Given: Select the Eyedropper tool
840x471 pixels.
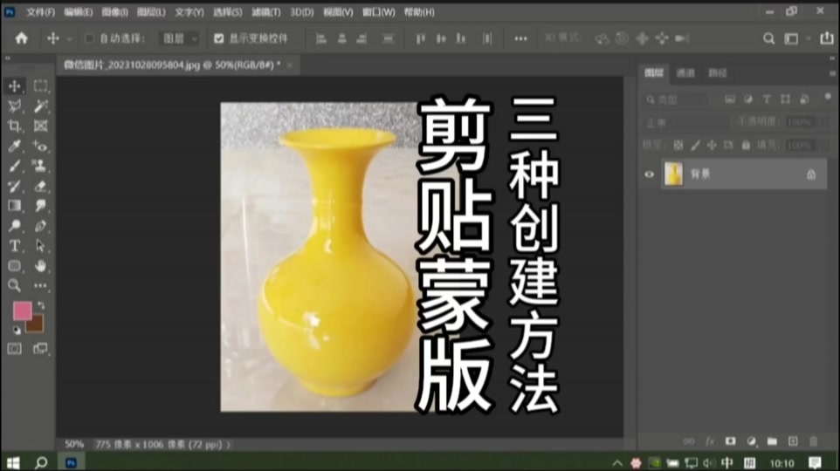Looking at the screenshot, I should pos(15,146).
